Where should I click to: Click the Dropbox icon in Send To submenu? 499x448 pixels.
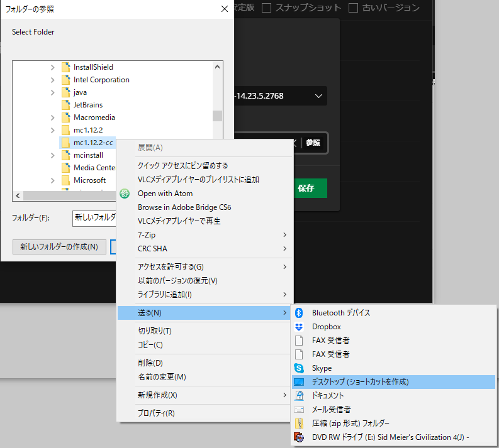coord(299,327)
